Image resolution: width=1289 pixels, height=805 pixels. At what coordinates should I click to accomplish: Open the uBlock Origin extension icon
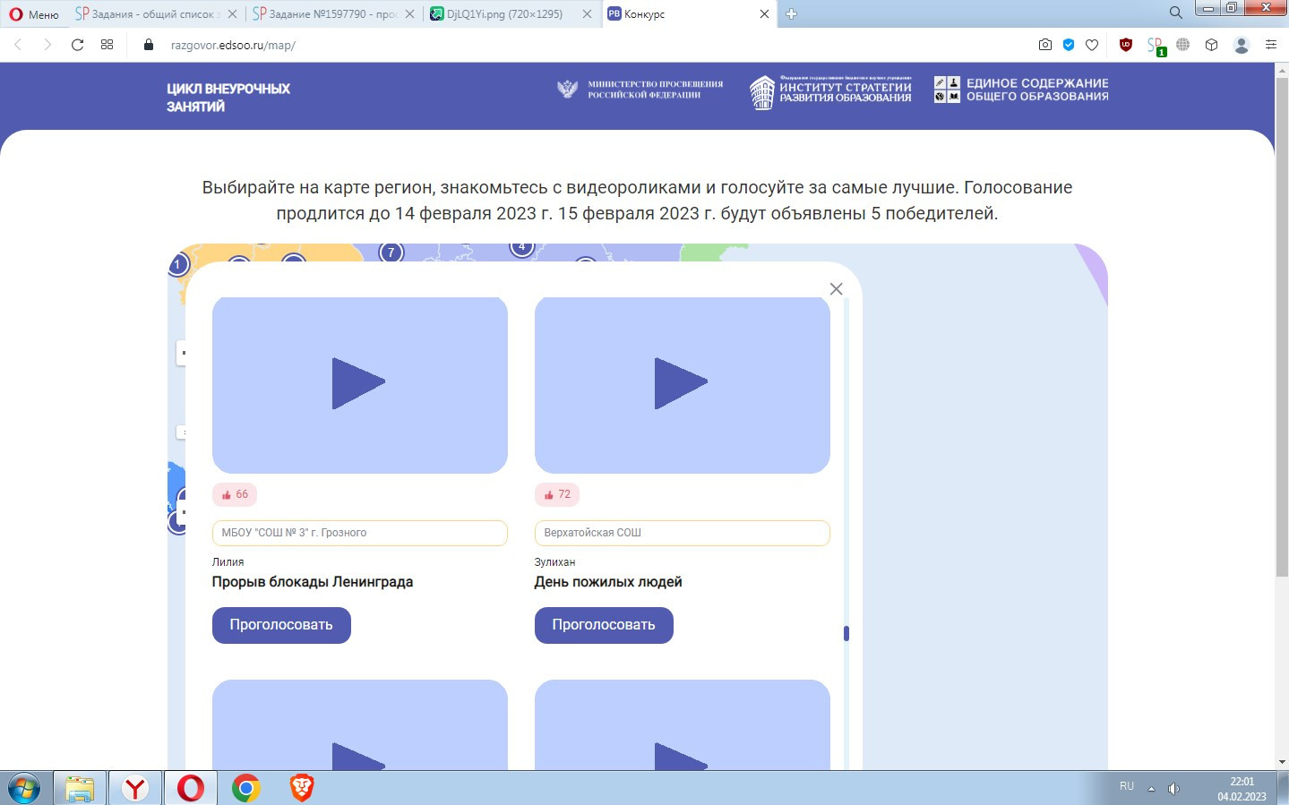(x=1126, y=45)
